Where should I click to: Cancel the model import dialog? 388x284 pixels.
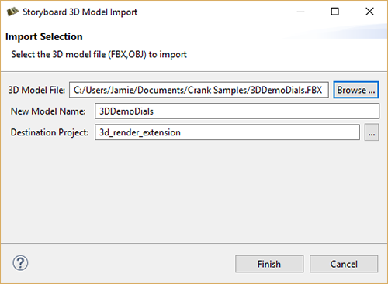tap(344, 264)
